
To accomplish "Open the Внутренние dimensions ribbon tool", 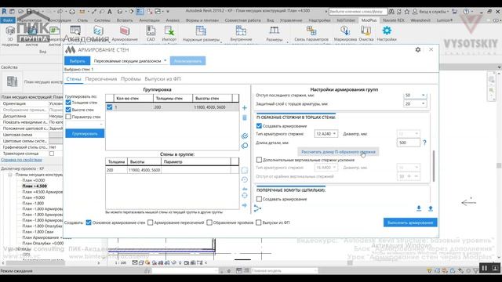I will click(241, 34).
